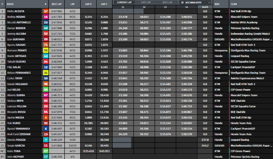This screenshot has height=159, width=273.
Task: Click the Accumulated mode icon
Action: (182, 2)
